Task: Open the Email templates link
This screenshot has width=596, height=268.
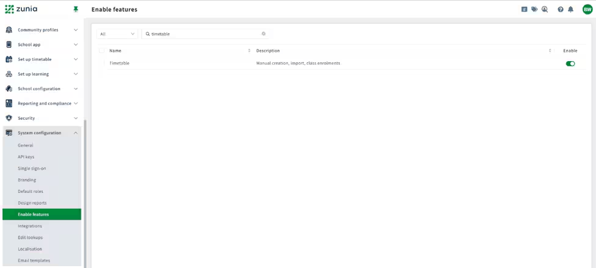Action: click(34, 261)
